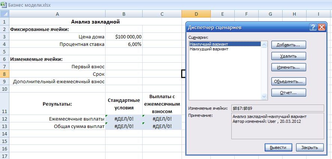Click the Закрыть button
This screenshot has height=159, width=332.
(x=310, y=147)
